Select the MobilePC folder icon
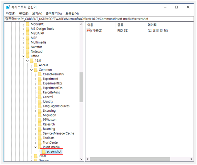The width and height of the screenshot is (197, 165). click(28, 24)
